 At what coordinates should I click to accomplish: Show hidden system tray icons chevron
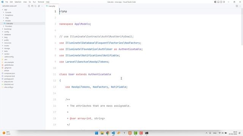pos(207,133)
